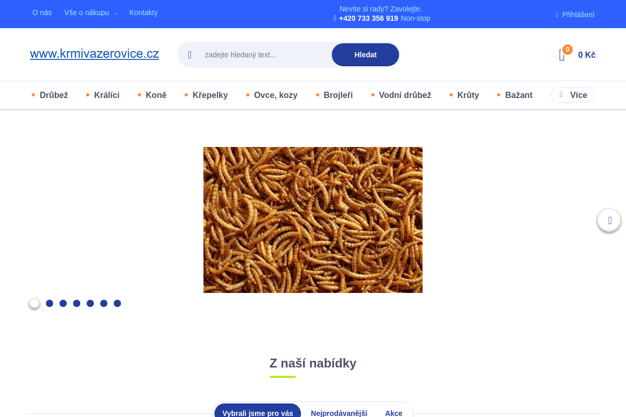Open the Kontakty page link

tap(143, 13)
